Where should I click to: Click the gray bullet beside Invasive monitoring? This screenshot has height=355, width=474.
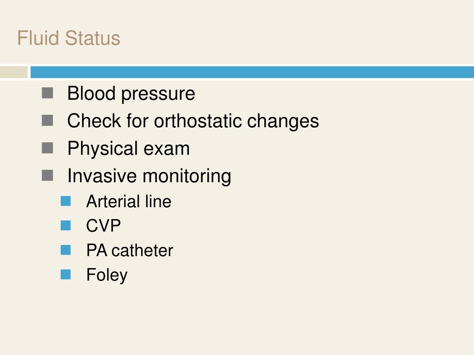point(48,175)
